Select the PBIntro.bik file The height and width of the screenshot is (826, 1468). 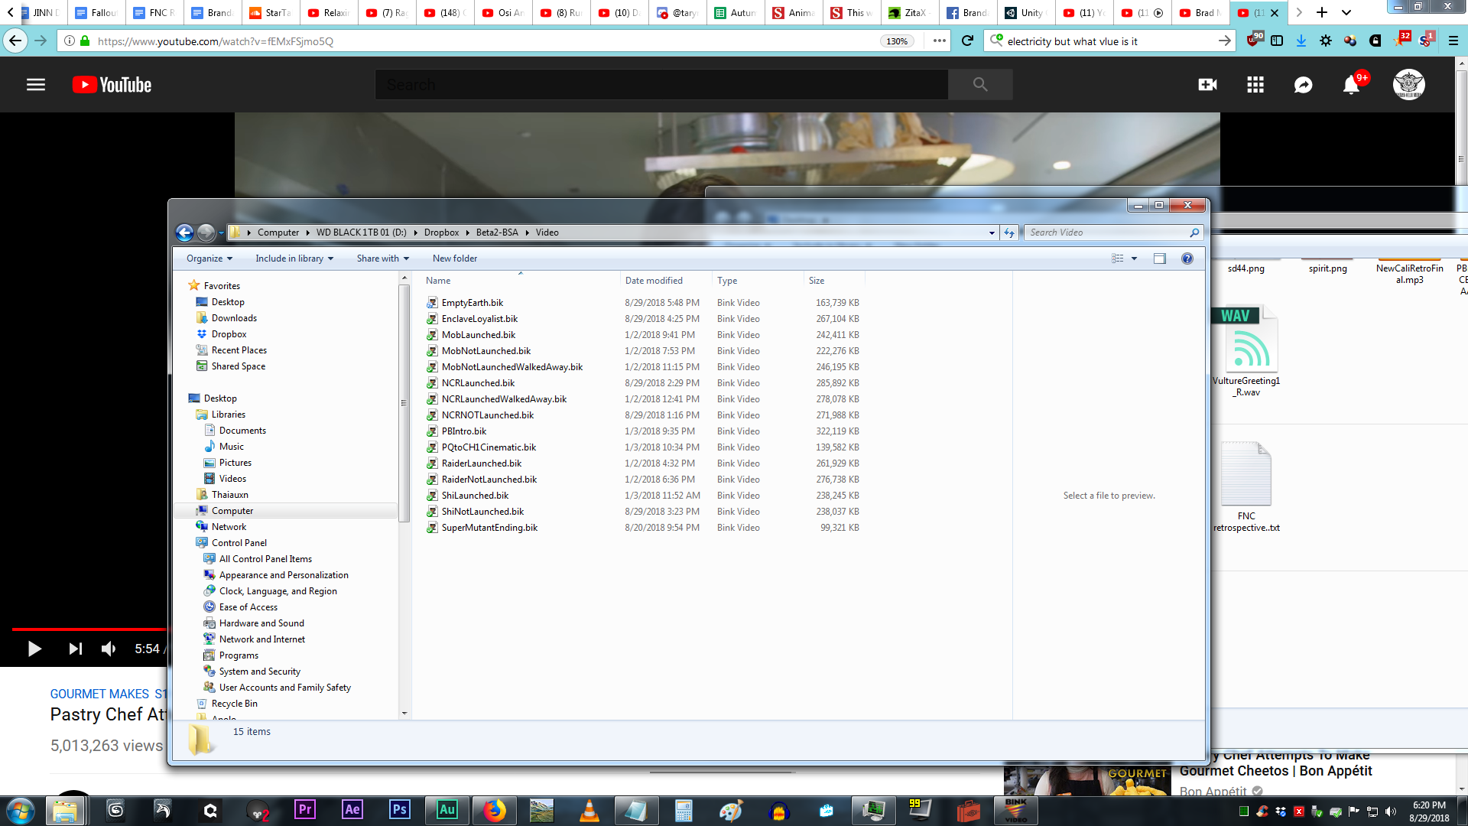click(x=463, y=431)
